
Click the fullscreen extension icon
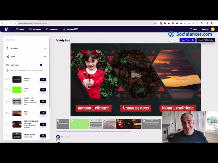pos(197,23)
